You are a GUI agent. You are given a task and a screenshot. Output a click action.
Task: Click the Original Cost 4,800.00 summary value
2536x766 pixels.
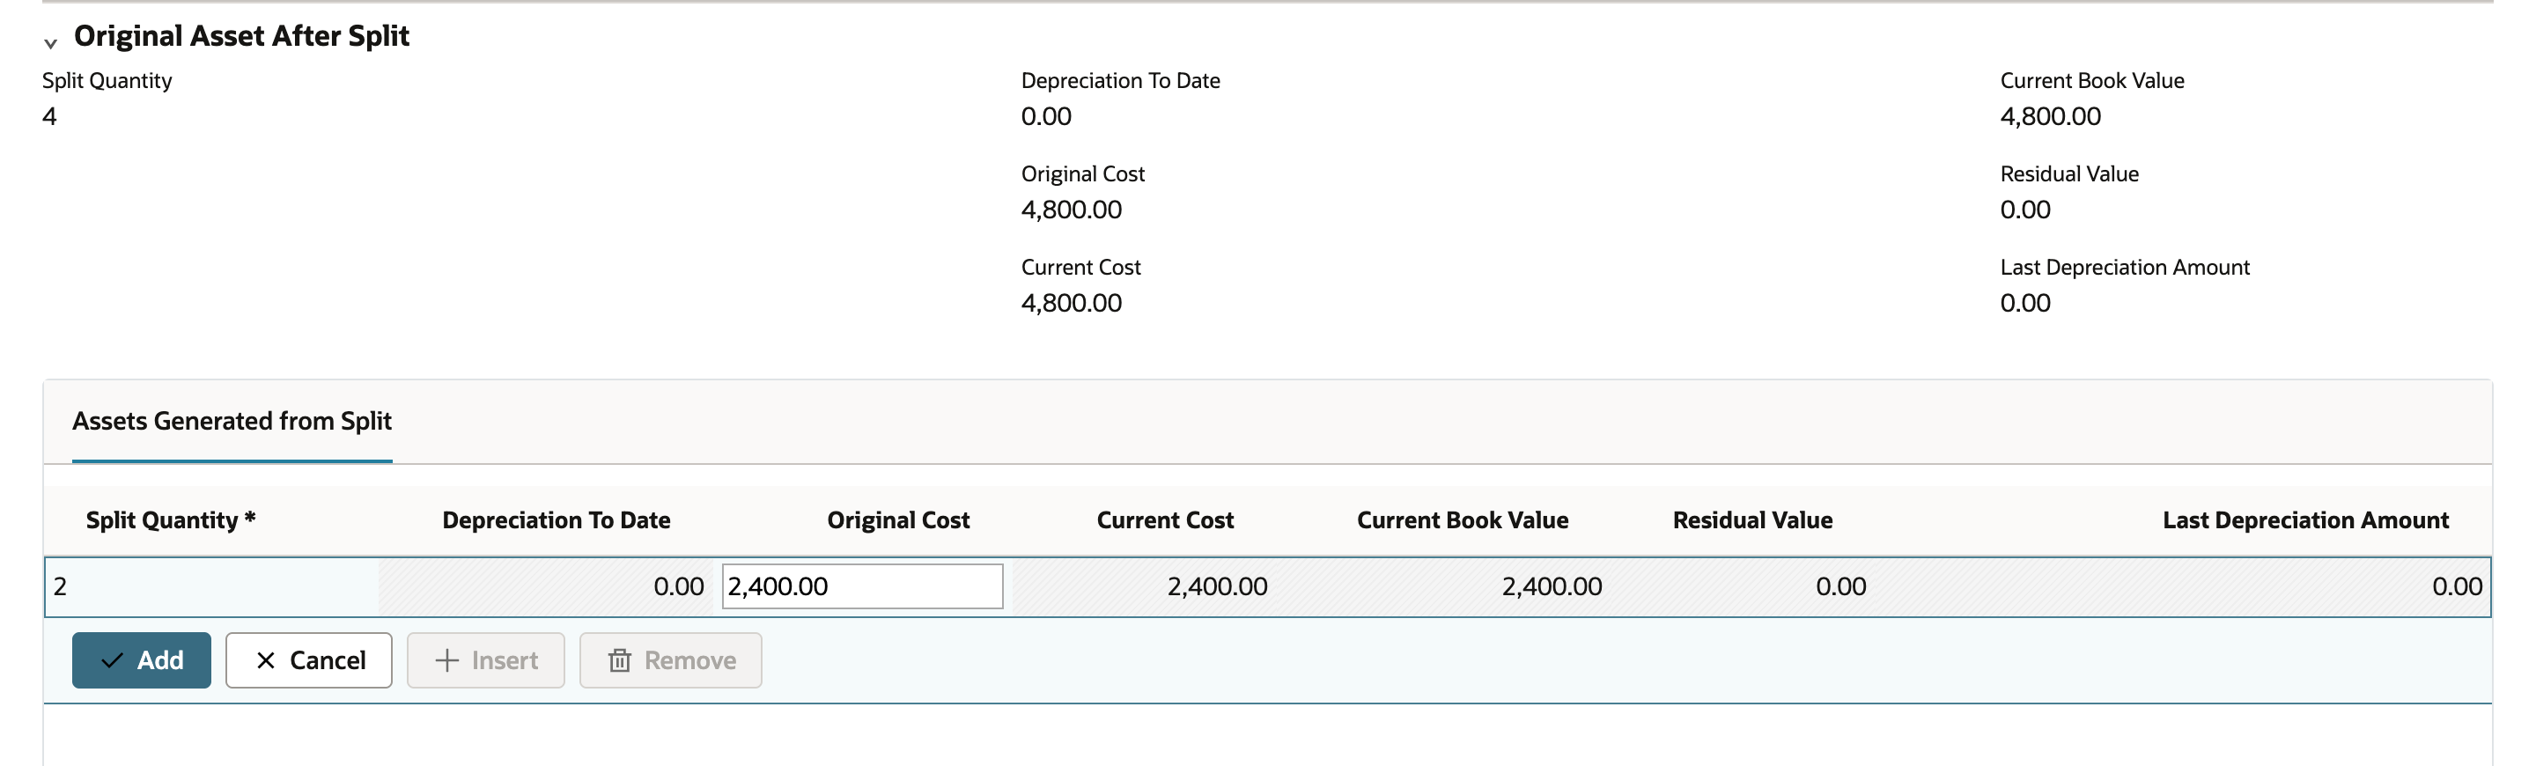click(x=1071, y=210)
